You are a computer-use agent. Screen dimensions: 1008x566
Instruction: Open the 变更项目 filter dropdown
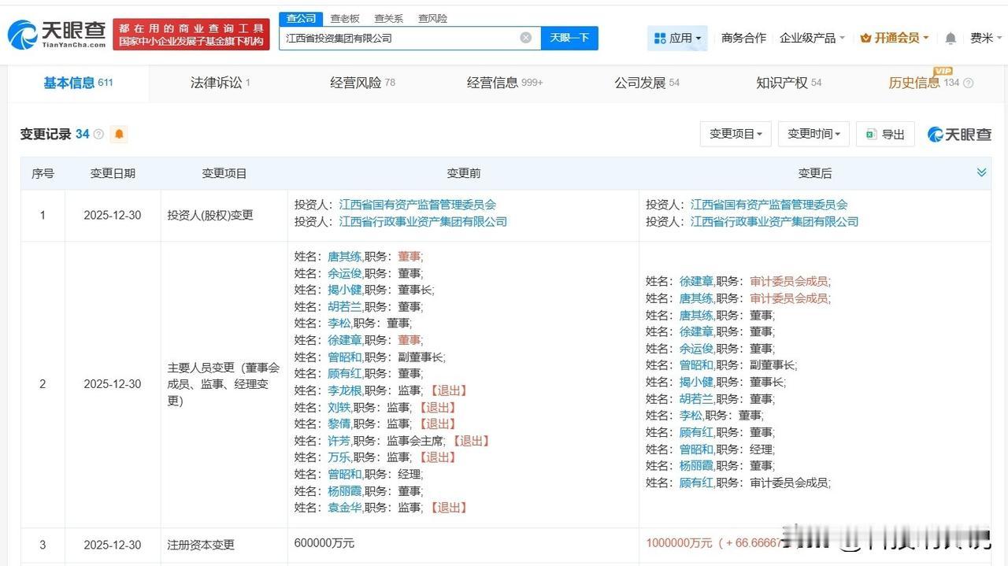pyautogui.click(x=735, y=134)
